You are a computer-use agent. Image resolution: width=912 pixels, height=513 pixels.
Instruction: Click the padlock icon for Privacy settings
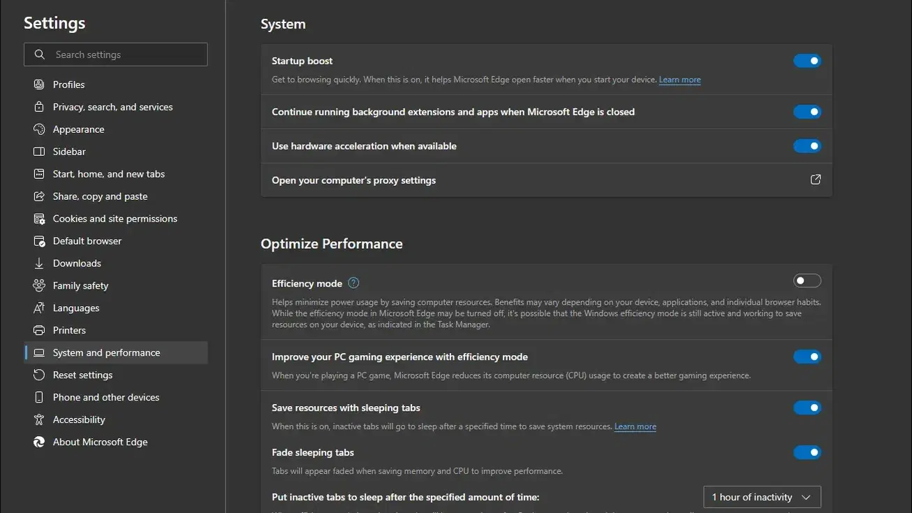39,107
